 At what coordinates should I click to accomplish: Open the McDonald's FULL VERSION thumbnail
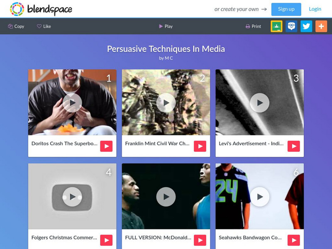click(166, 196)
